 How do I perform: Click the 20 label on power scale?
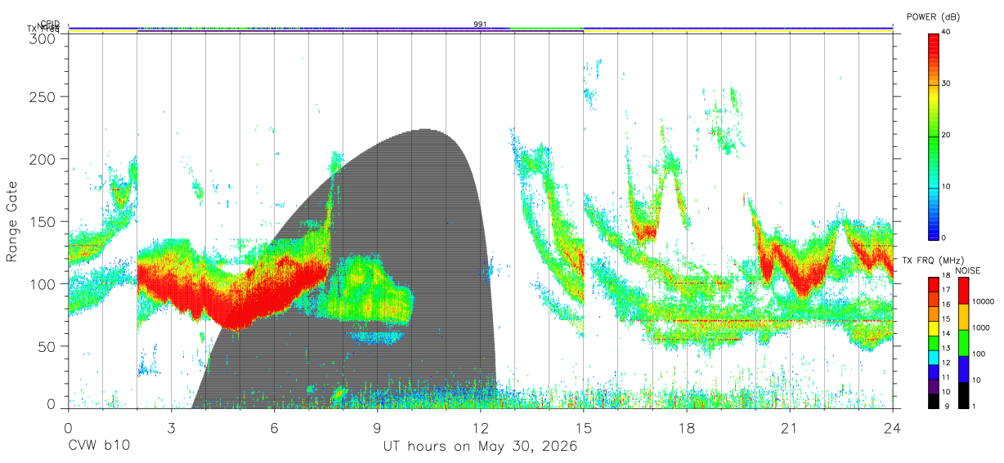click(x=947, y=135)
